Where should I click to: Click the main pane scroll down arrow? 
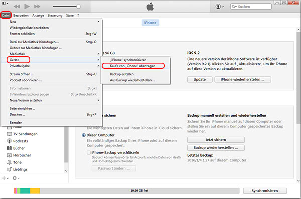(298, 181)
